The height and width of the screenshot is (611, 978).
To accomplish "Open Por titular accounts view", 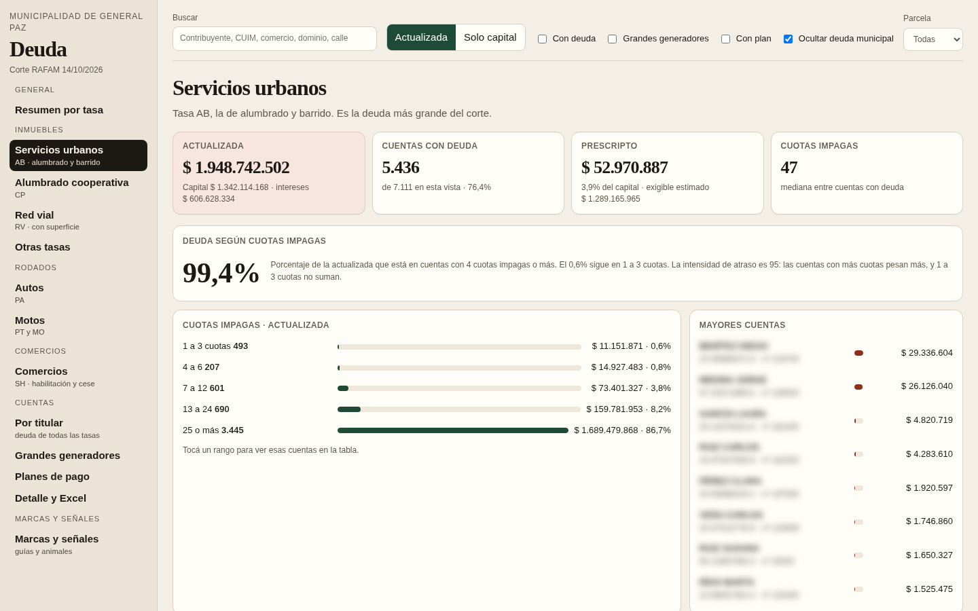I will click(x=78, y=428).
